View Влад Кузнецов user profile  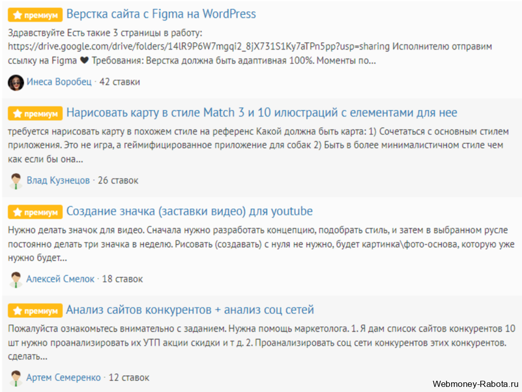[58, 180]
